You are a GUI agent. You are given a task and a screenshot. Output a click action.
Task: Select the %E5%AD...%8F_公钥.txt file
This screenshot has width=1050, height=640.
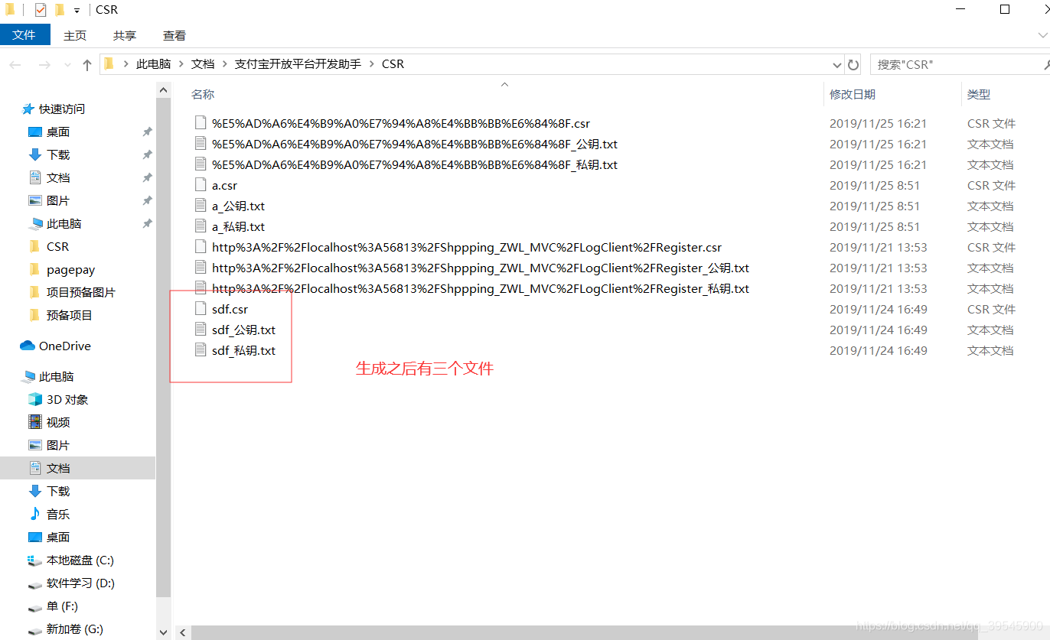point(415,144)
